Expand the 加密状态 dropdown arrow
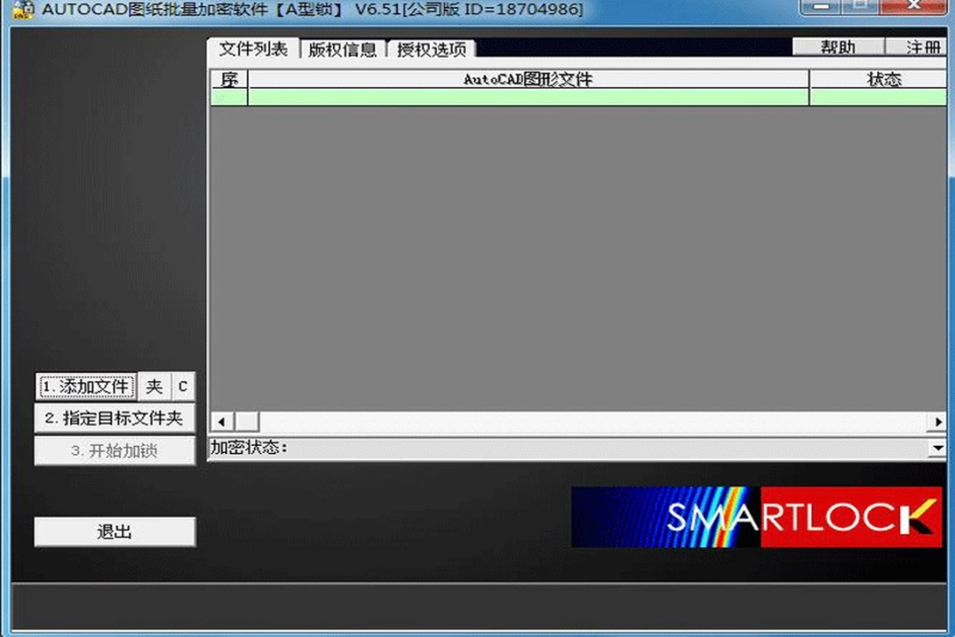The image size is (955, 637). [937, 449]
